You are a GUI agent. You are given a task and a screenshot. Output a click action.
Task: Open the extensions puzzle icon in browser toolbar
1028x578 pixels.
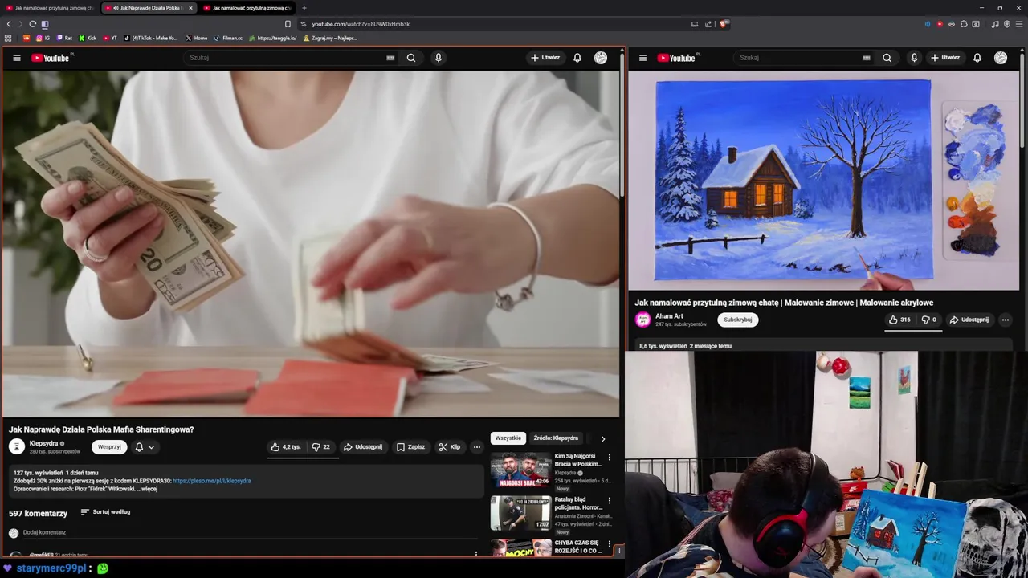coord(964,24)
